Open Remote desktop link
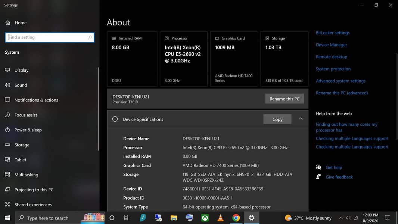Screen dimensions: 398x224 point(332,57)
